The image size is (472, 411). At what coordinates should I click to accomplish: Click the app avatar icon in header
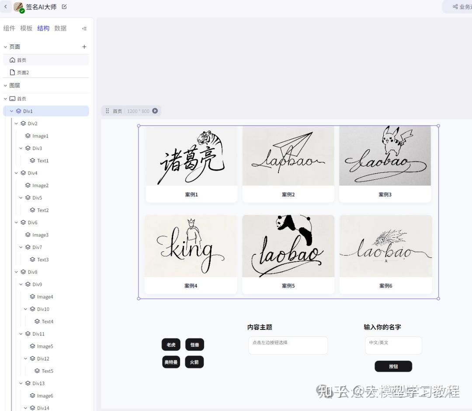click(19, 7)
